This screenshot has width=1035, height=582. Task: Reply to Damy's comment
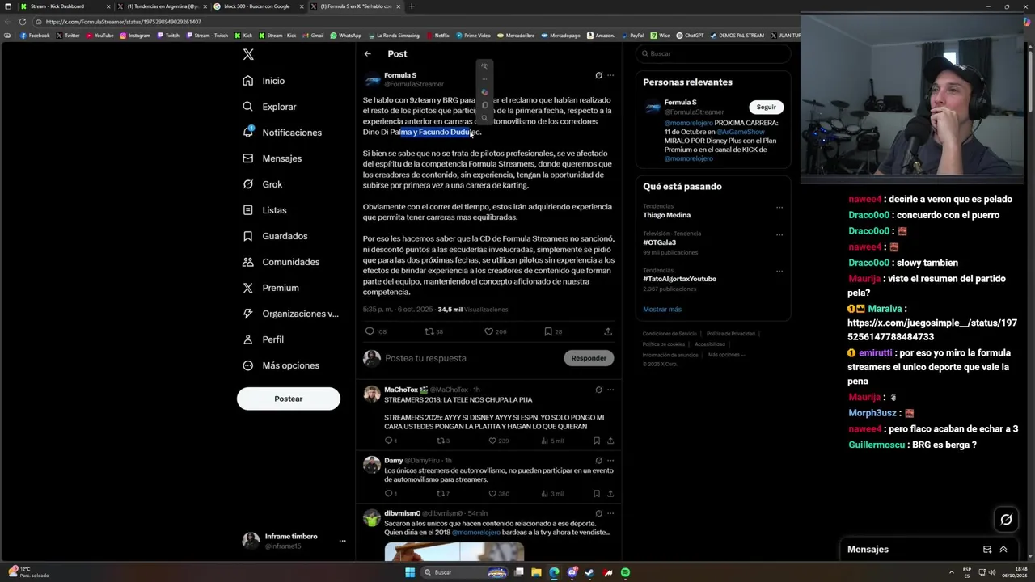click(x=391, y=494)
